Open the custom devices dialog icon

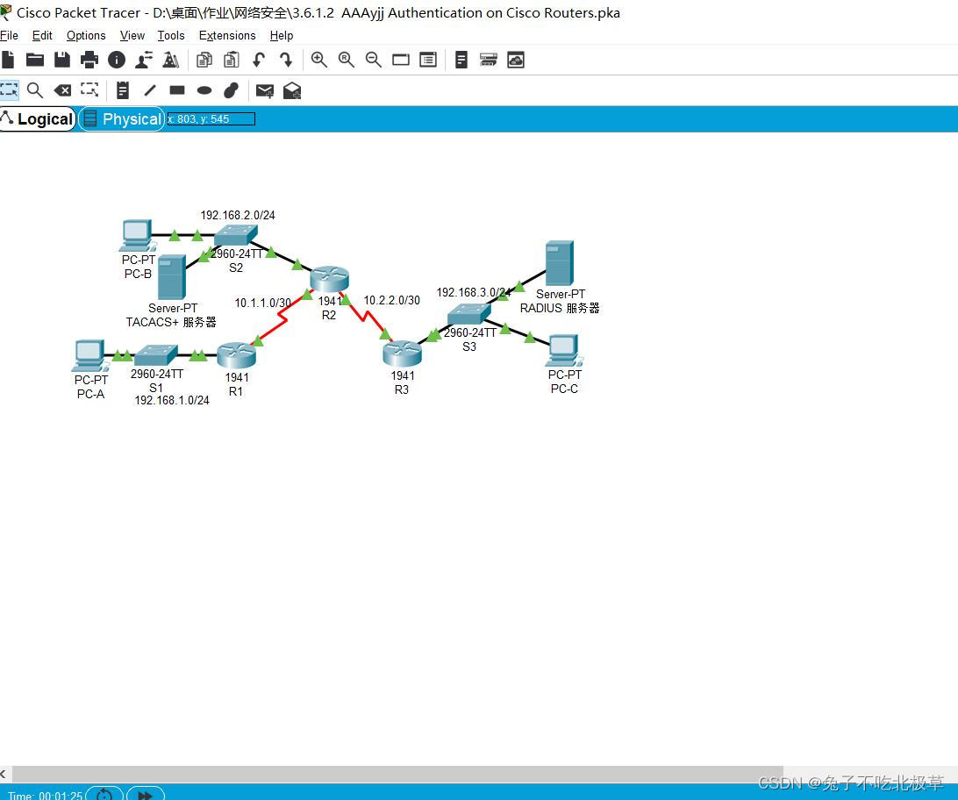(428, 60)
